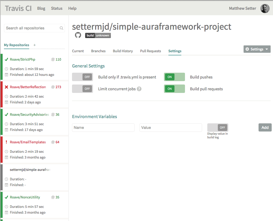Click the red X on Roave/BetterReflection
Screen dimensions: 273x221
point(7,87)
